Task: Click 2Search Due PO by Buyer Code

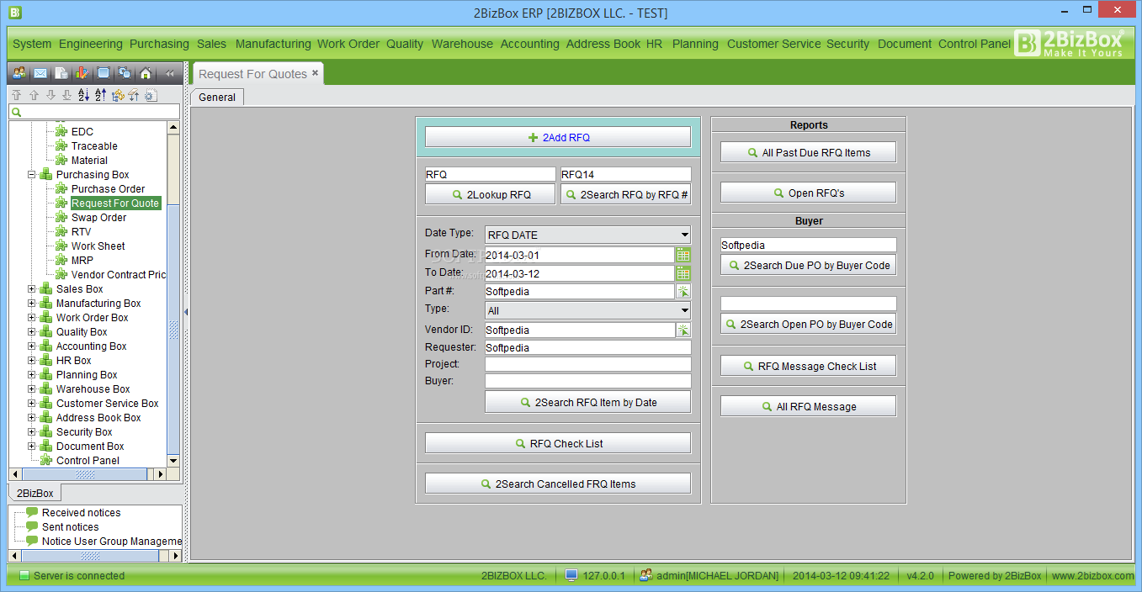Action: tap(808, 265)
